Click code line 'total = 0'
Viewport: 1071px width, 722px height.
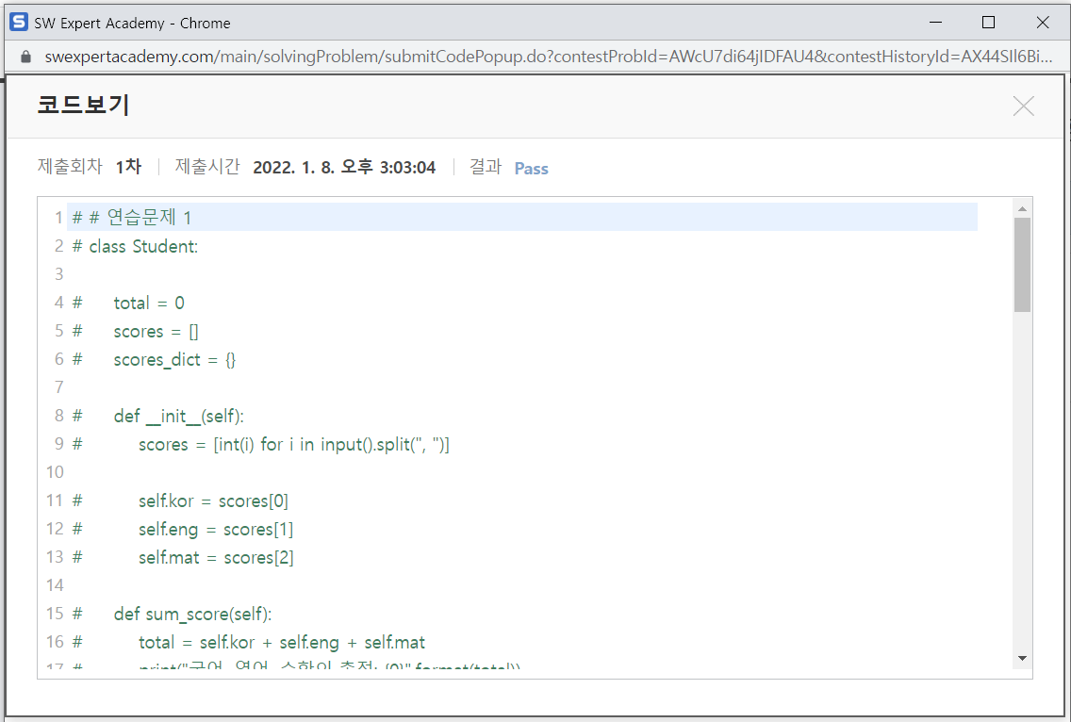148,303
